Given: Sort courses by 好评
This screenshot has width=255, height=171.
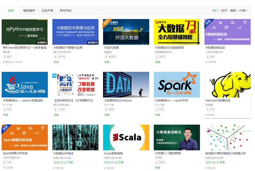Looking at the screenshot, I should click(x=224, y=11).
